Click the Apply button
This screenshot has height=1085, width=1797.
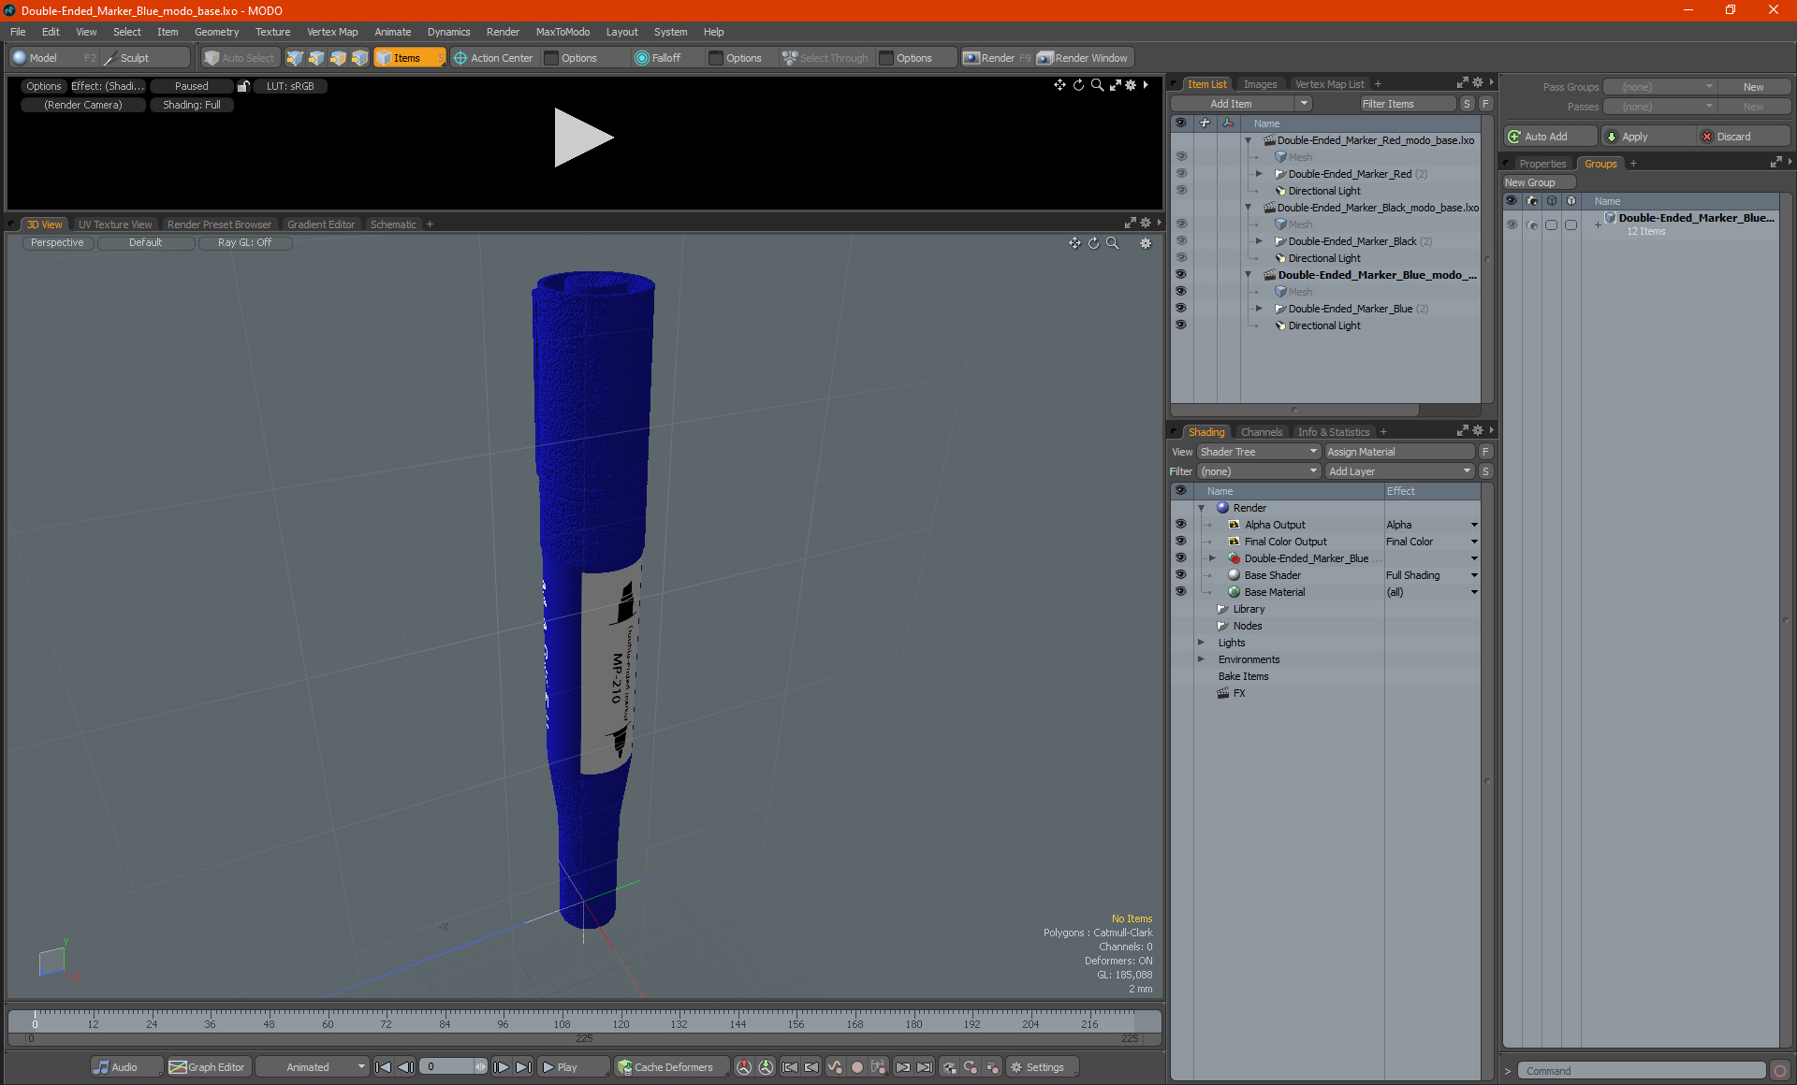[1647, 137]
